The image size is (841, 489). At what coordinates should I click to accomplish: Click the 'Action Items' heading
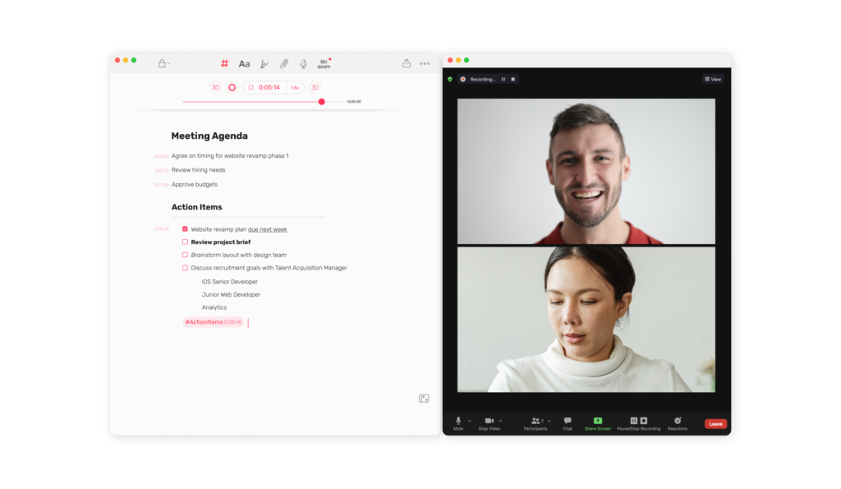point(196,206)
